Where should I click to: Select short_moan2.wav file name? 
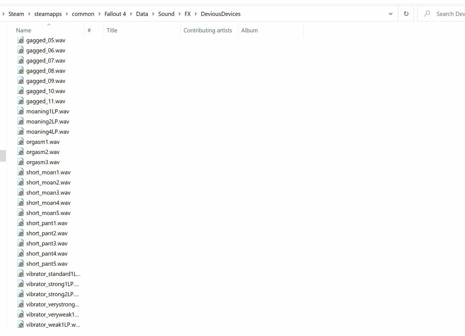coord(48,182)
